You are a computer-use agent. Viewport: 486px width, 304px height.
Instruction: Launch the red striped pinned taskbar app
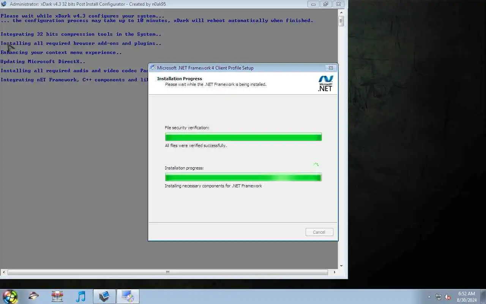[x=57, y=296]
